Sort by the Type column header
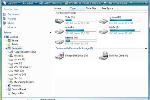This screenshot has width=150, height=100. pyautogui.click(x=77, y=8)
